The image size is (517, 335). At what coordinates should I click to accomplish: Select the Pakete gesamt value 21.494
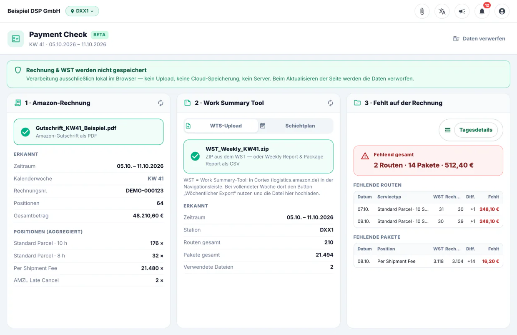pyautogui.click(x=324, y=255)
